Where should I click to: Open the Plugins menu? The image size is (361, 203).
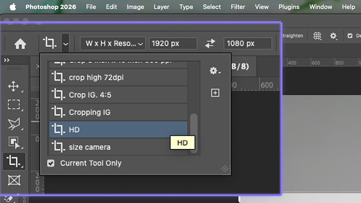point(289,7)
